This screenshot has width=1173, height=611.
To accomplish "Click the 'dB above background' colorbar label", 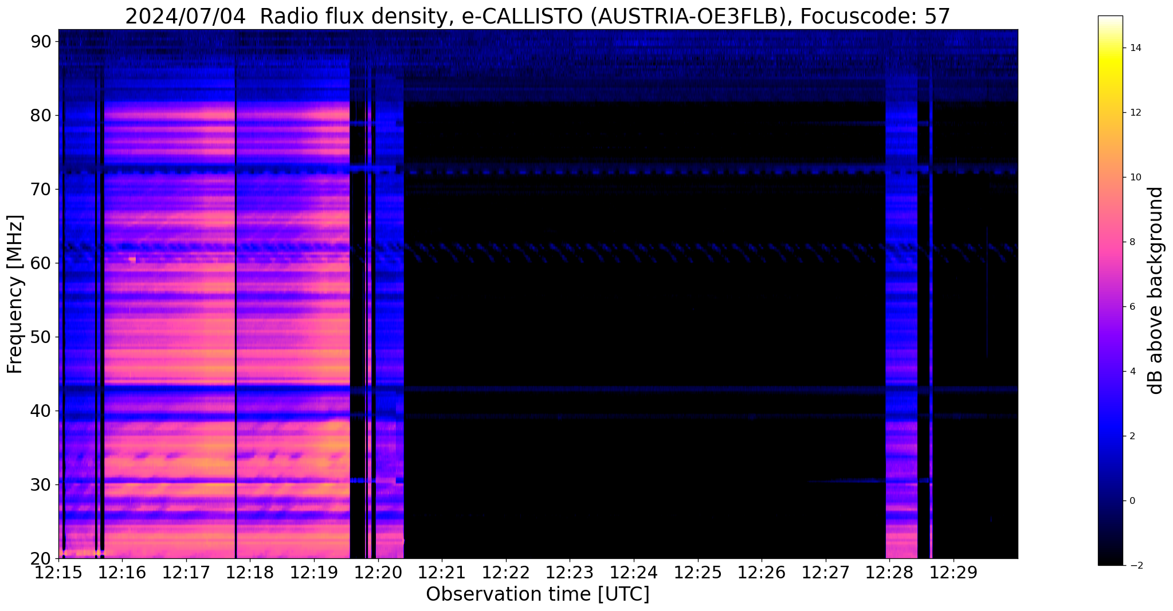I will [1156, 290].
